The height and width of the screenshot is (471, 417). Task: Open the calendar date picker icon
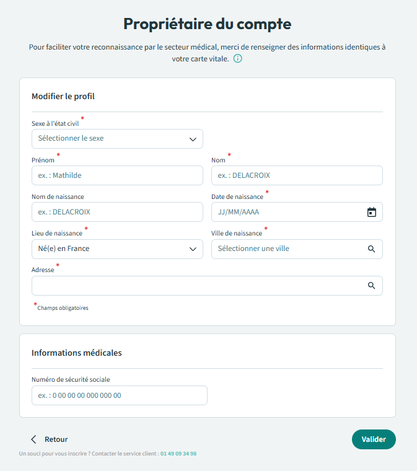371,212
